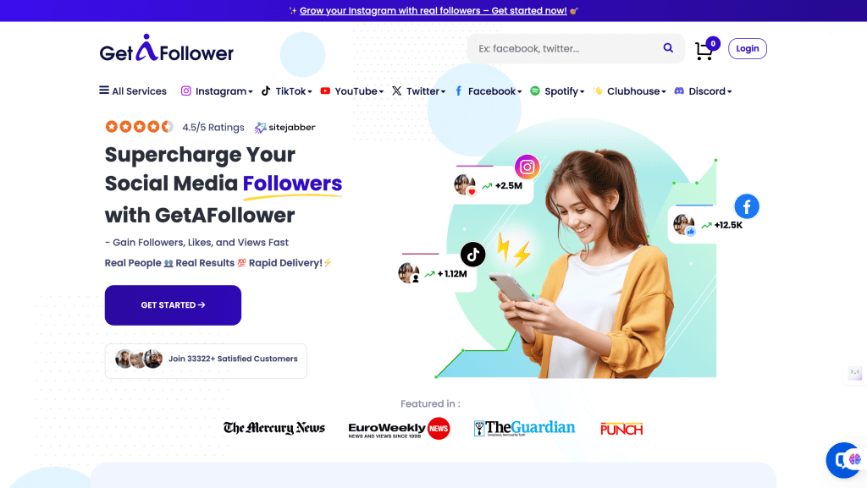This screenshot has height=488, width=867.
Task: Open the chat widget bubble
Action: click(x=846, y=460)
